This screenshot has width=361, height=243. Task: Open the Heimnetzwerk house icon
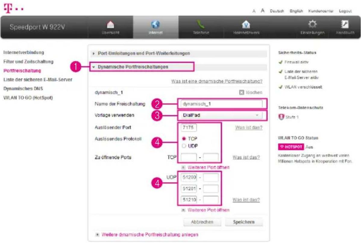246,24
